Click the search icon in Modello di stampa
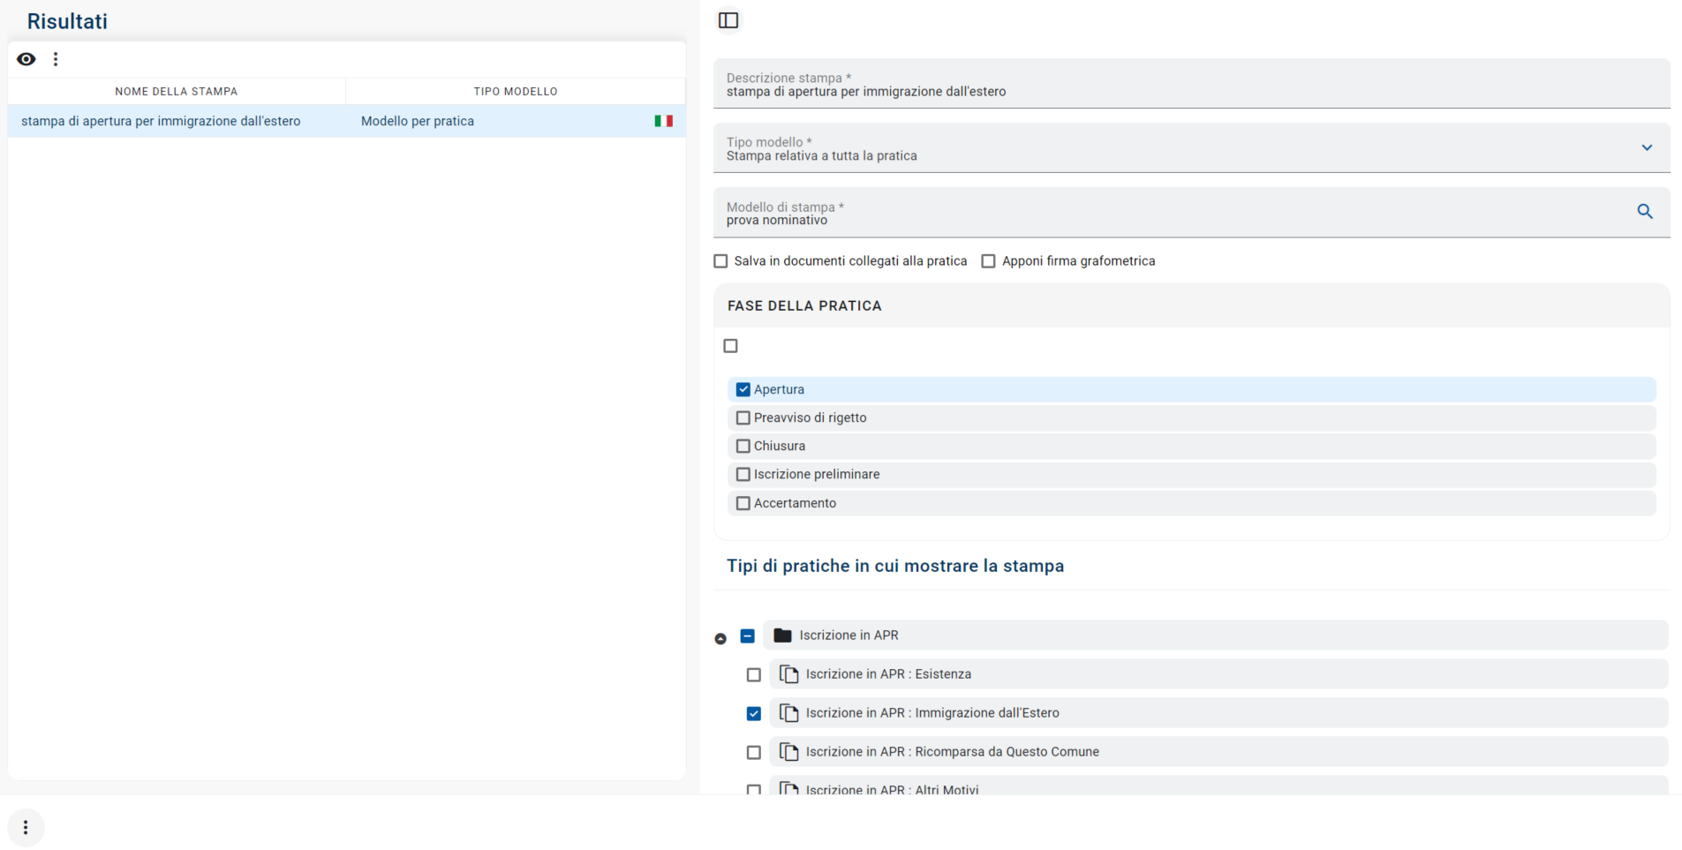This screenshot has height=850, width=1682. click(x=1645, y=212)
